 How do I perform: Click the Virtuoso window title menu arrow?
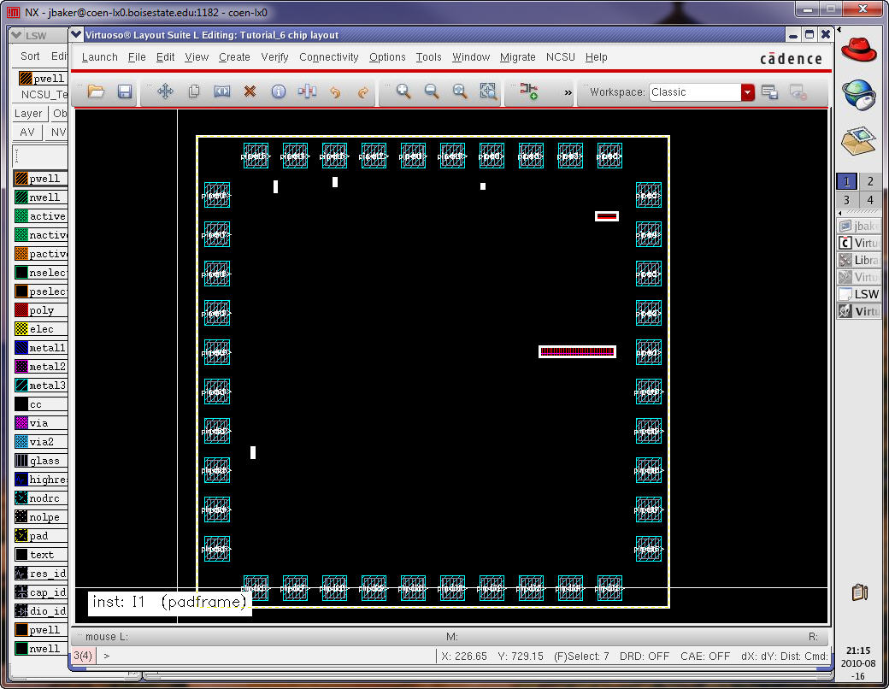[x=77, y=34]
